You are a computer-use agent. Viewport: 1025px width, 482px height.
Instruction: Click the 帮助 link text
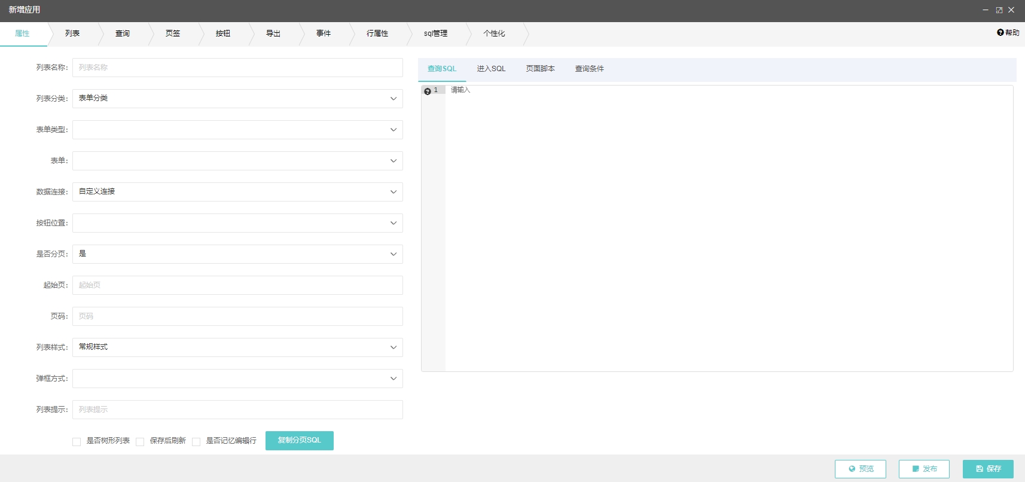pyautogui.click(x=1012, y=33)
